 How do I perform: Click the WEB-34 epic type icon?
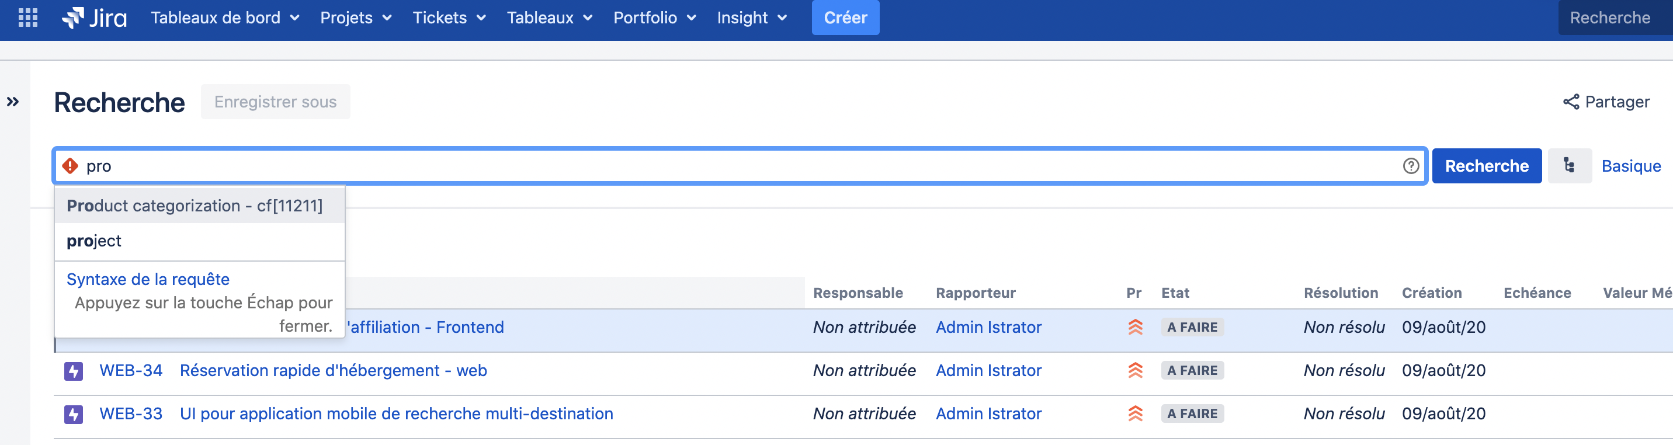(x=74, y=371)
